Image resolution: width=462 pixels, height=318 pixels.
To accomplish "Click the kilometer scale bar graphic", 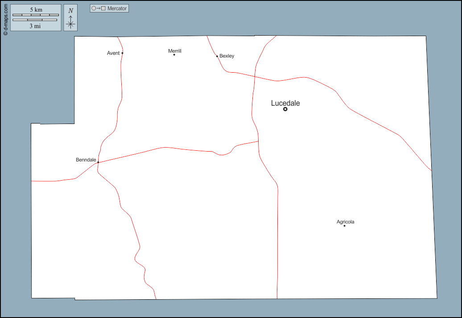I will coord(36,15).
